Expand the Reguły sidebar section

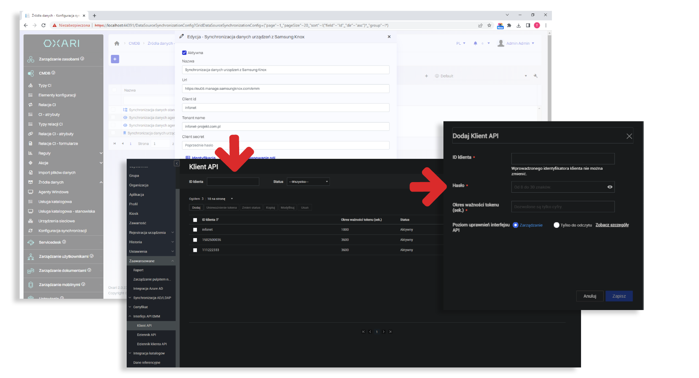(101, 153)
